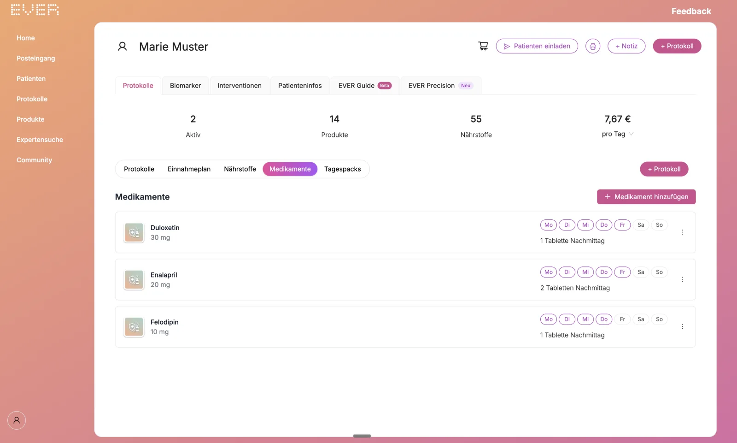Click the + Notiz button
737x443 pixels.
[x=626, y=46]
